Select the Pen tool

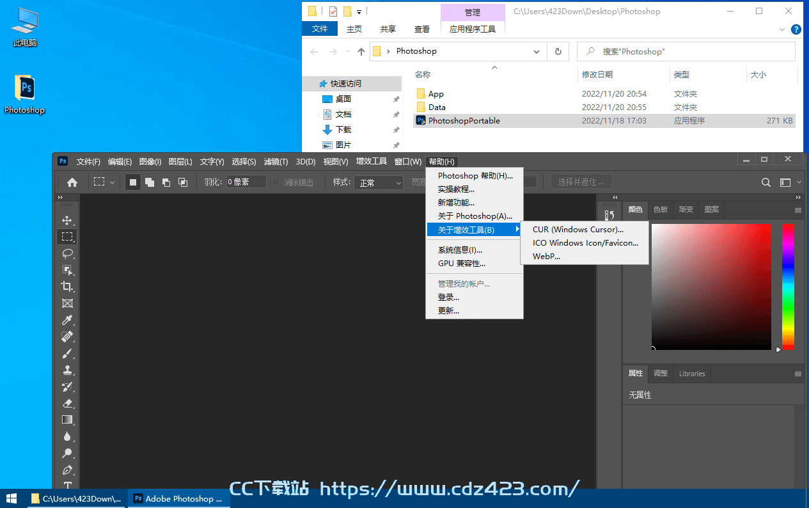67,470
